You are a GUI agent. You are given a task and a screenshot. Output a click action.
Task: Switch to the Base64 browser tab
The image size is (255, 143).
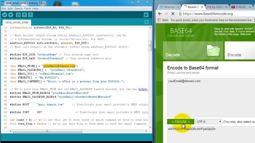(193, 7)
